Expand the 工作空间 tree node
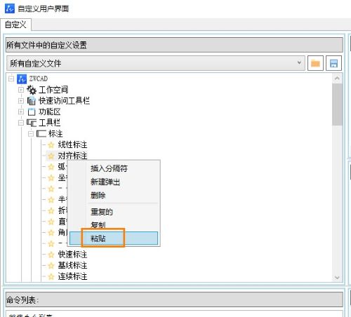Image resolution: width=351 pixels, height=317 pixels. (x=21, y=90)
